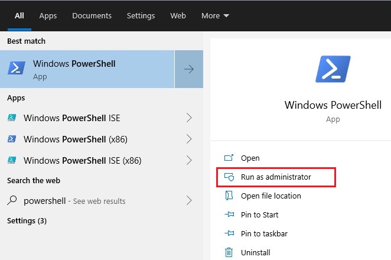Click the Open action icon
Image resolution: width=391 pixels, height=260 pixels.
coord(229,158)
